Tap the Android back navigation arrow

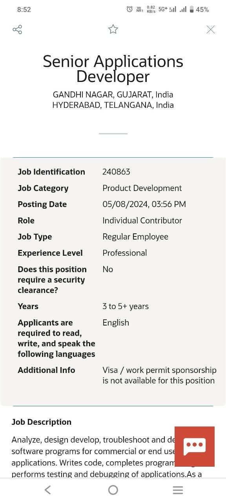tap(48, 490)
